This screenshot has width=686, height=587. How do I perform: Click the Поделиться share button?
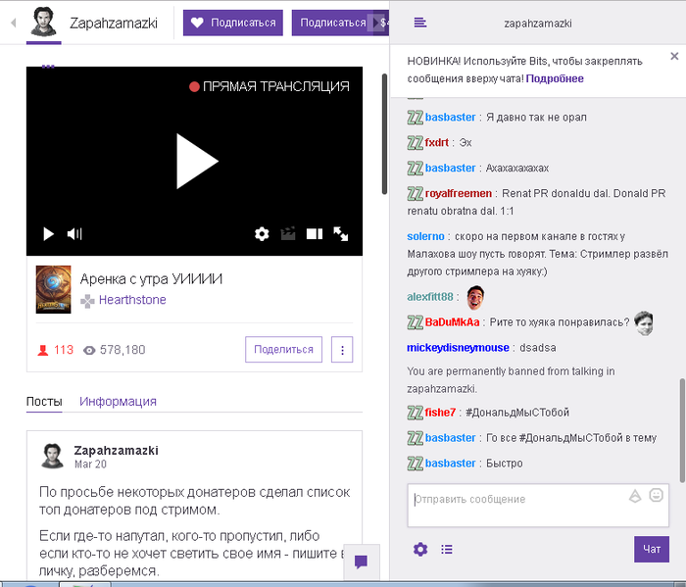tap(283, 350)
